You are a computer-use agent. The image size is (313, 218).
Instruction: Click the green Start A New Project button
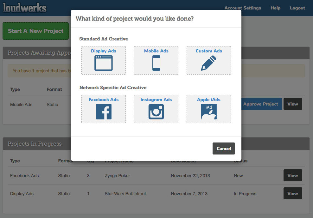pos(35,31)
